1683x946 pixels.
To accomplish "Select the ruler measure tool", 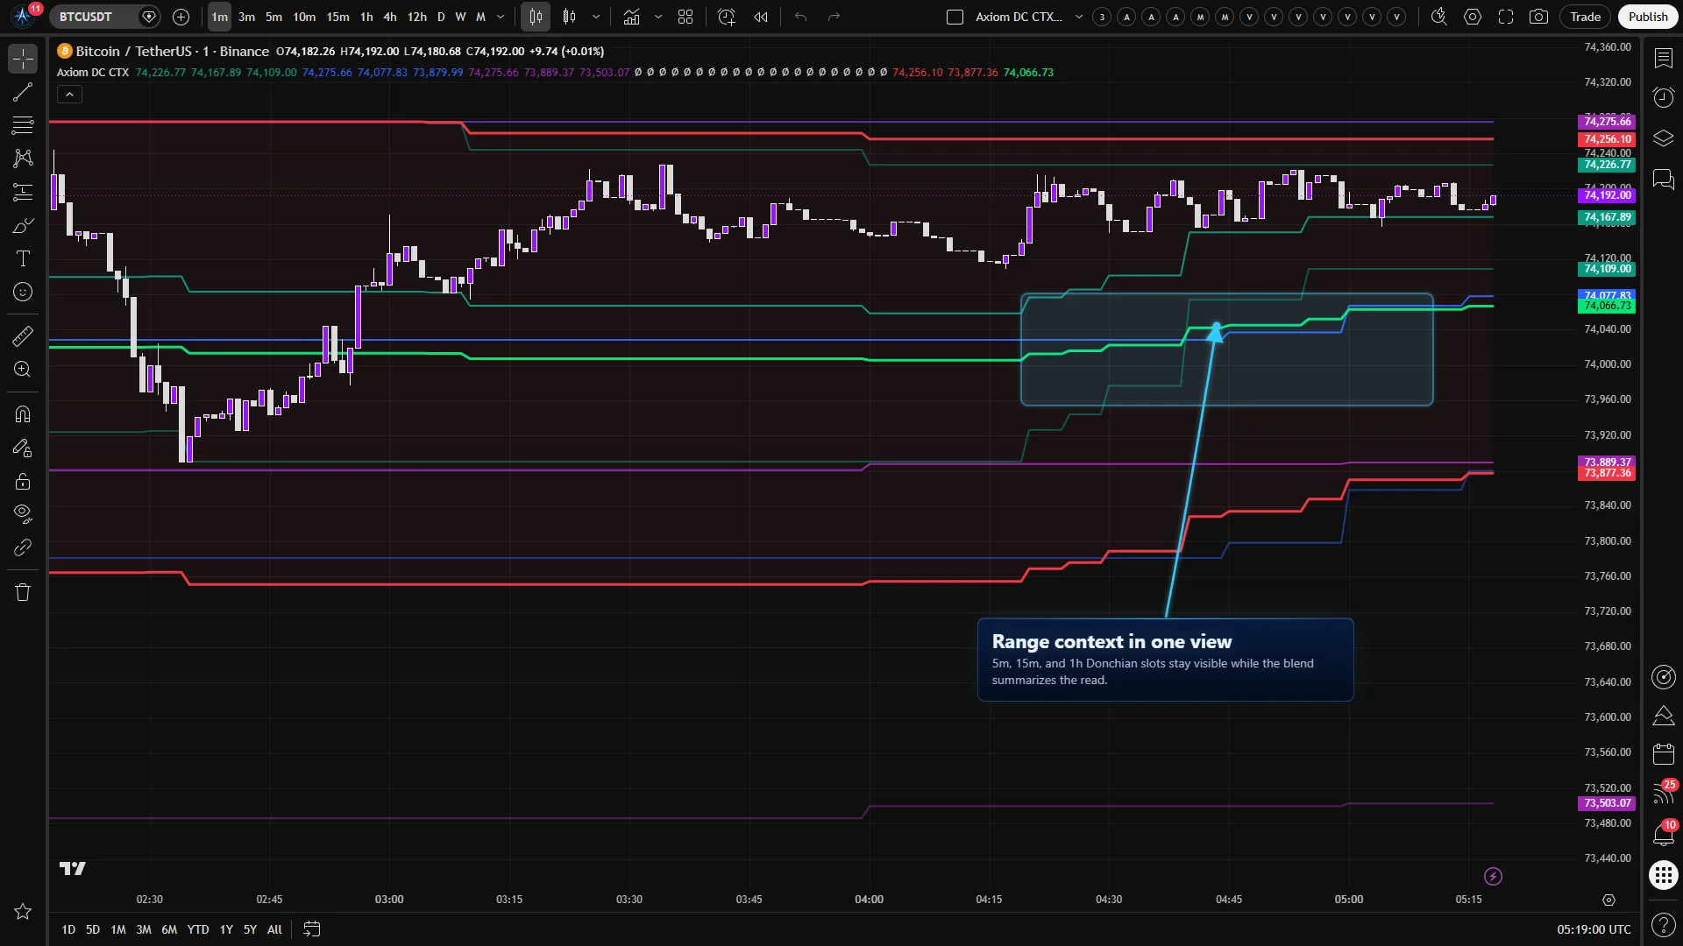I will [x=23, y=335].
